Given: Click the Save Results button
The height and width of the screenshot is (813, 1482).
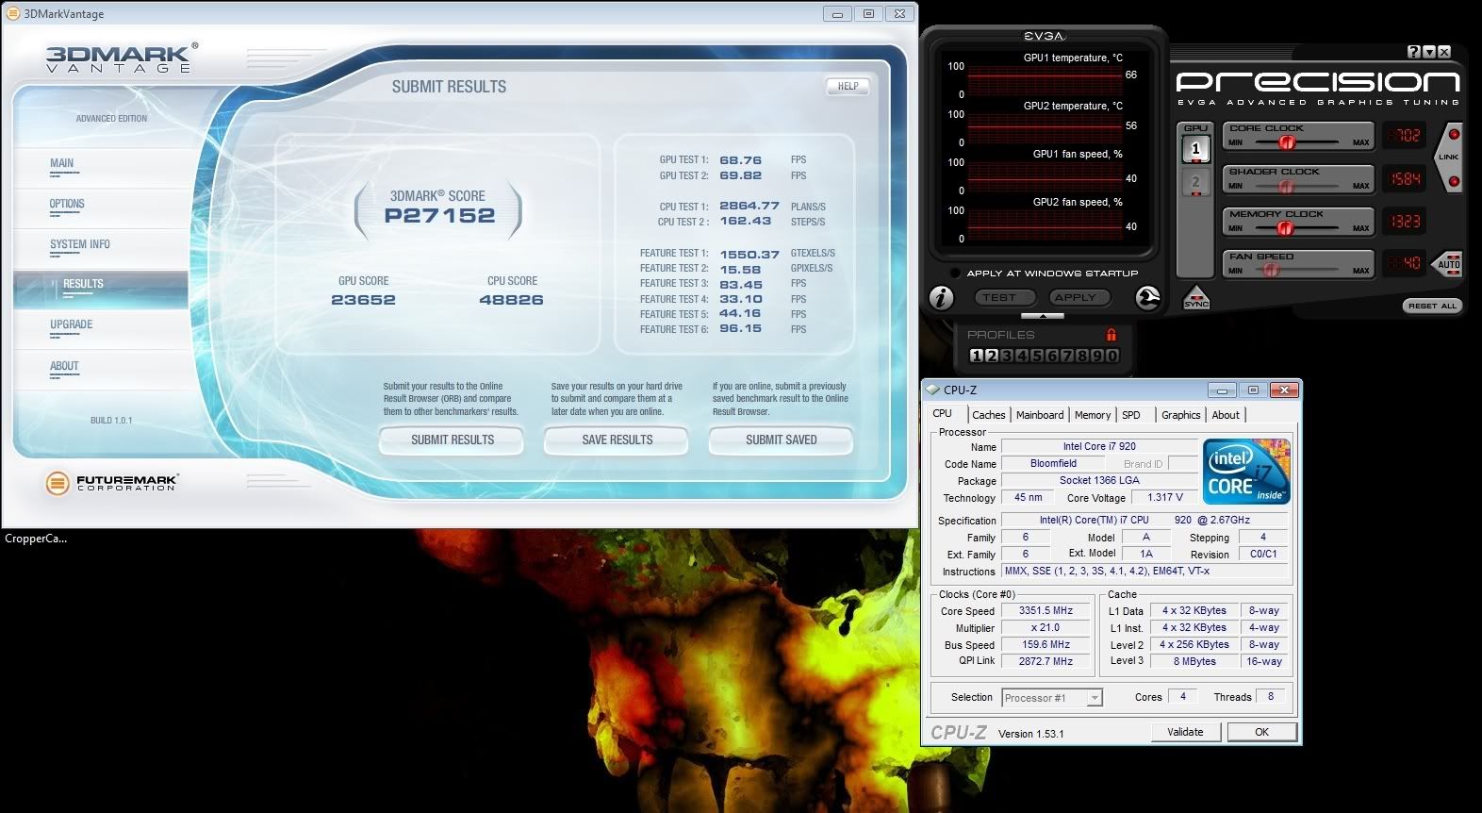Looking at the screenshot, I should coord(617,440).
